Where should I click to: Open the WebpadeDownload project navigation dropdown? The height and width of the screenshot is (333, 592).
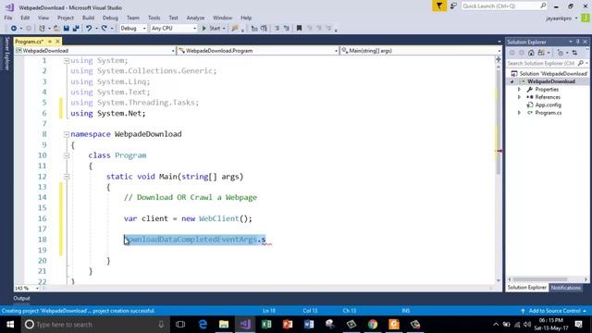[95, 51]
